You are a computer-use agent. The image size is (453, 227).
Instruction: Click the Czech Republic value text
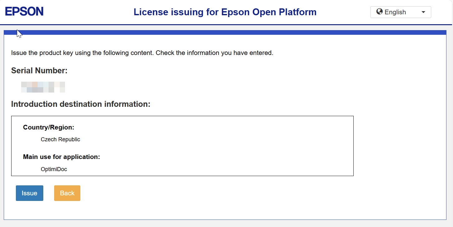point(60,139)
